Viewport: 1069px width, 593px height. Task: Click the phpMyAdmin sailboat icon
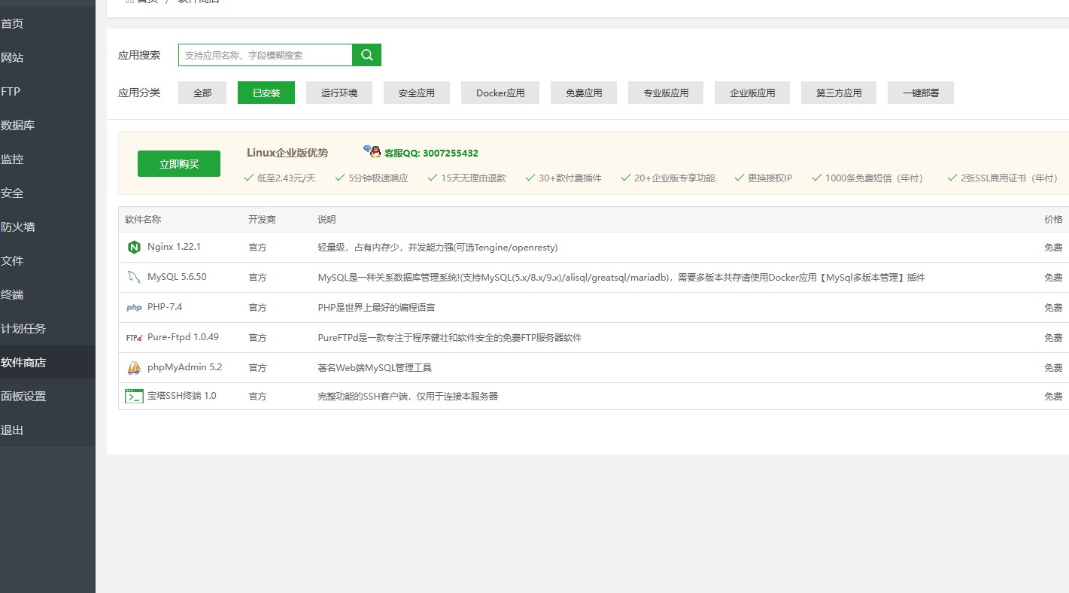[134, 367]
